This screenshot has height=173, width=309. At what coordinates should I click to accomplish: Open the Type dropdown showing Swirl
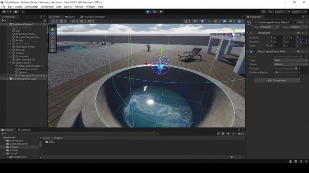click(291, 61)
